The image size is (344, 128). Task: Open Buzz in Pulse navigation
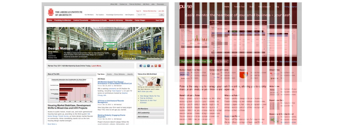[251, 6]
